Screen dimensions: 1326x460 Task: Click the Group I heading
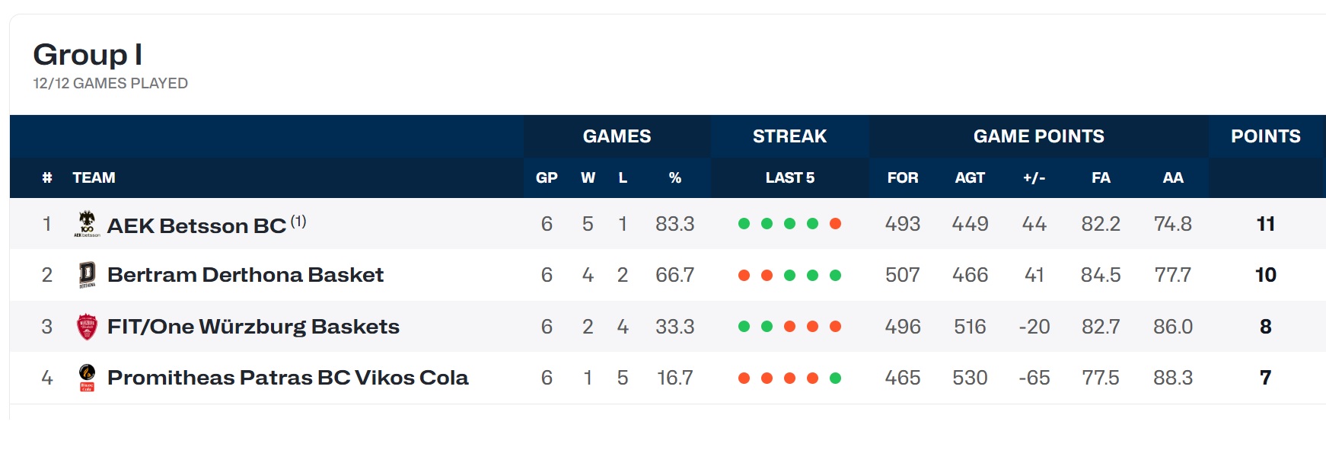(x=88, y=55)
